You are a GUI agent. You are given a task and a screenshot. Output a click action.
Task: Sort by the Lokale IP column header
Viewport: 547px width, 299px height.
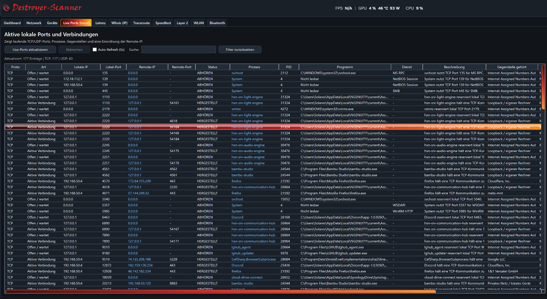pos(81,67)
